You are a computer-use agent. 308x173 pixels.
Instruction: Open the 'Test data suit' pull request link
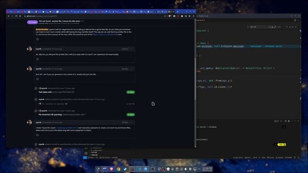[x=45, y=92]
